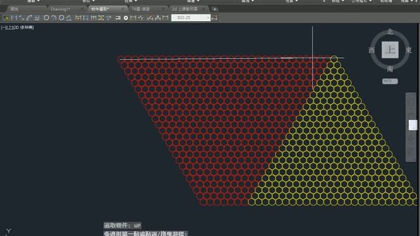Expand the 剪貼簿 ribbon panel
This screenshot has width=420, height=236.
click(x=386, y=1)
